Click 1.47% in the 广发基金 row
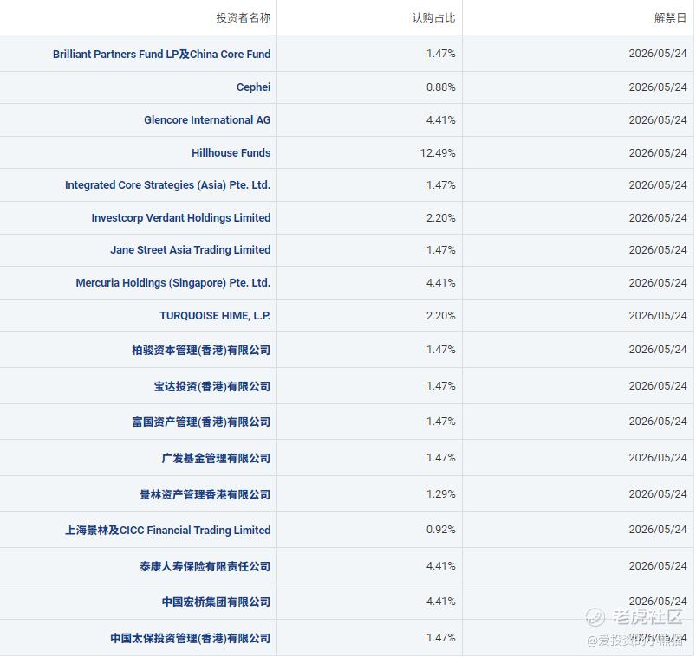This screenshot has height=657, width=696. (x=441, y=458)
